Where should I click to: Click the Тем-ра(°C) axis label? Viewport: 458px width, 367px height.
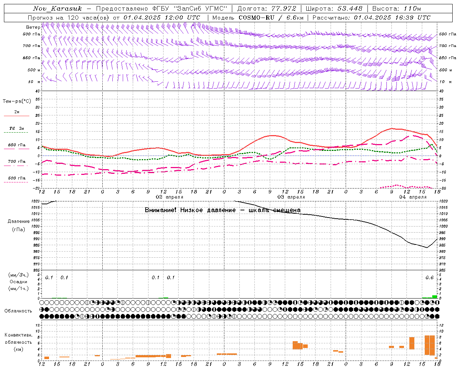tap(17, 101)
